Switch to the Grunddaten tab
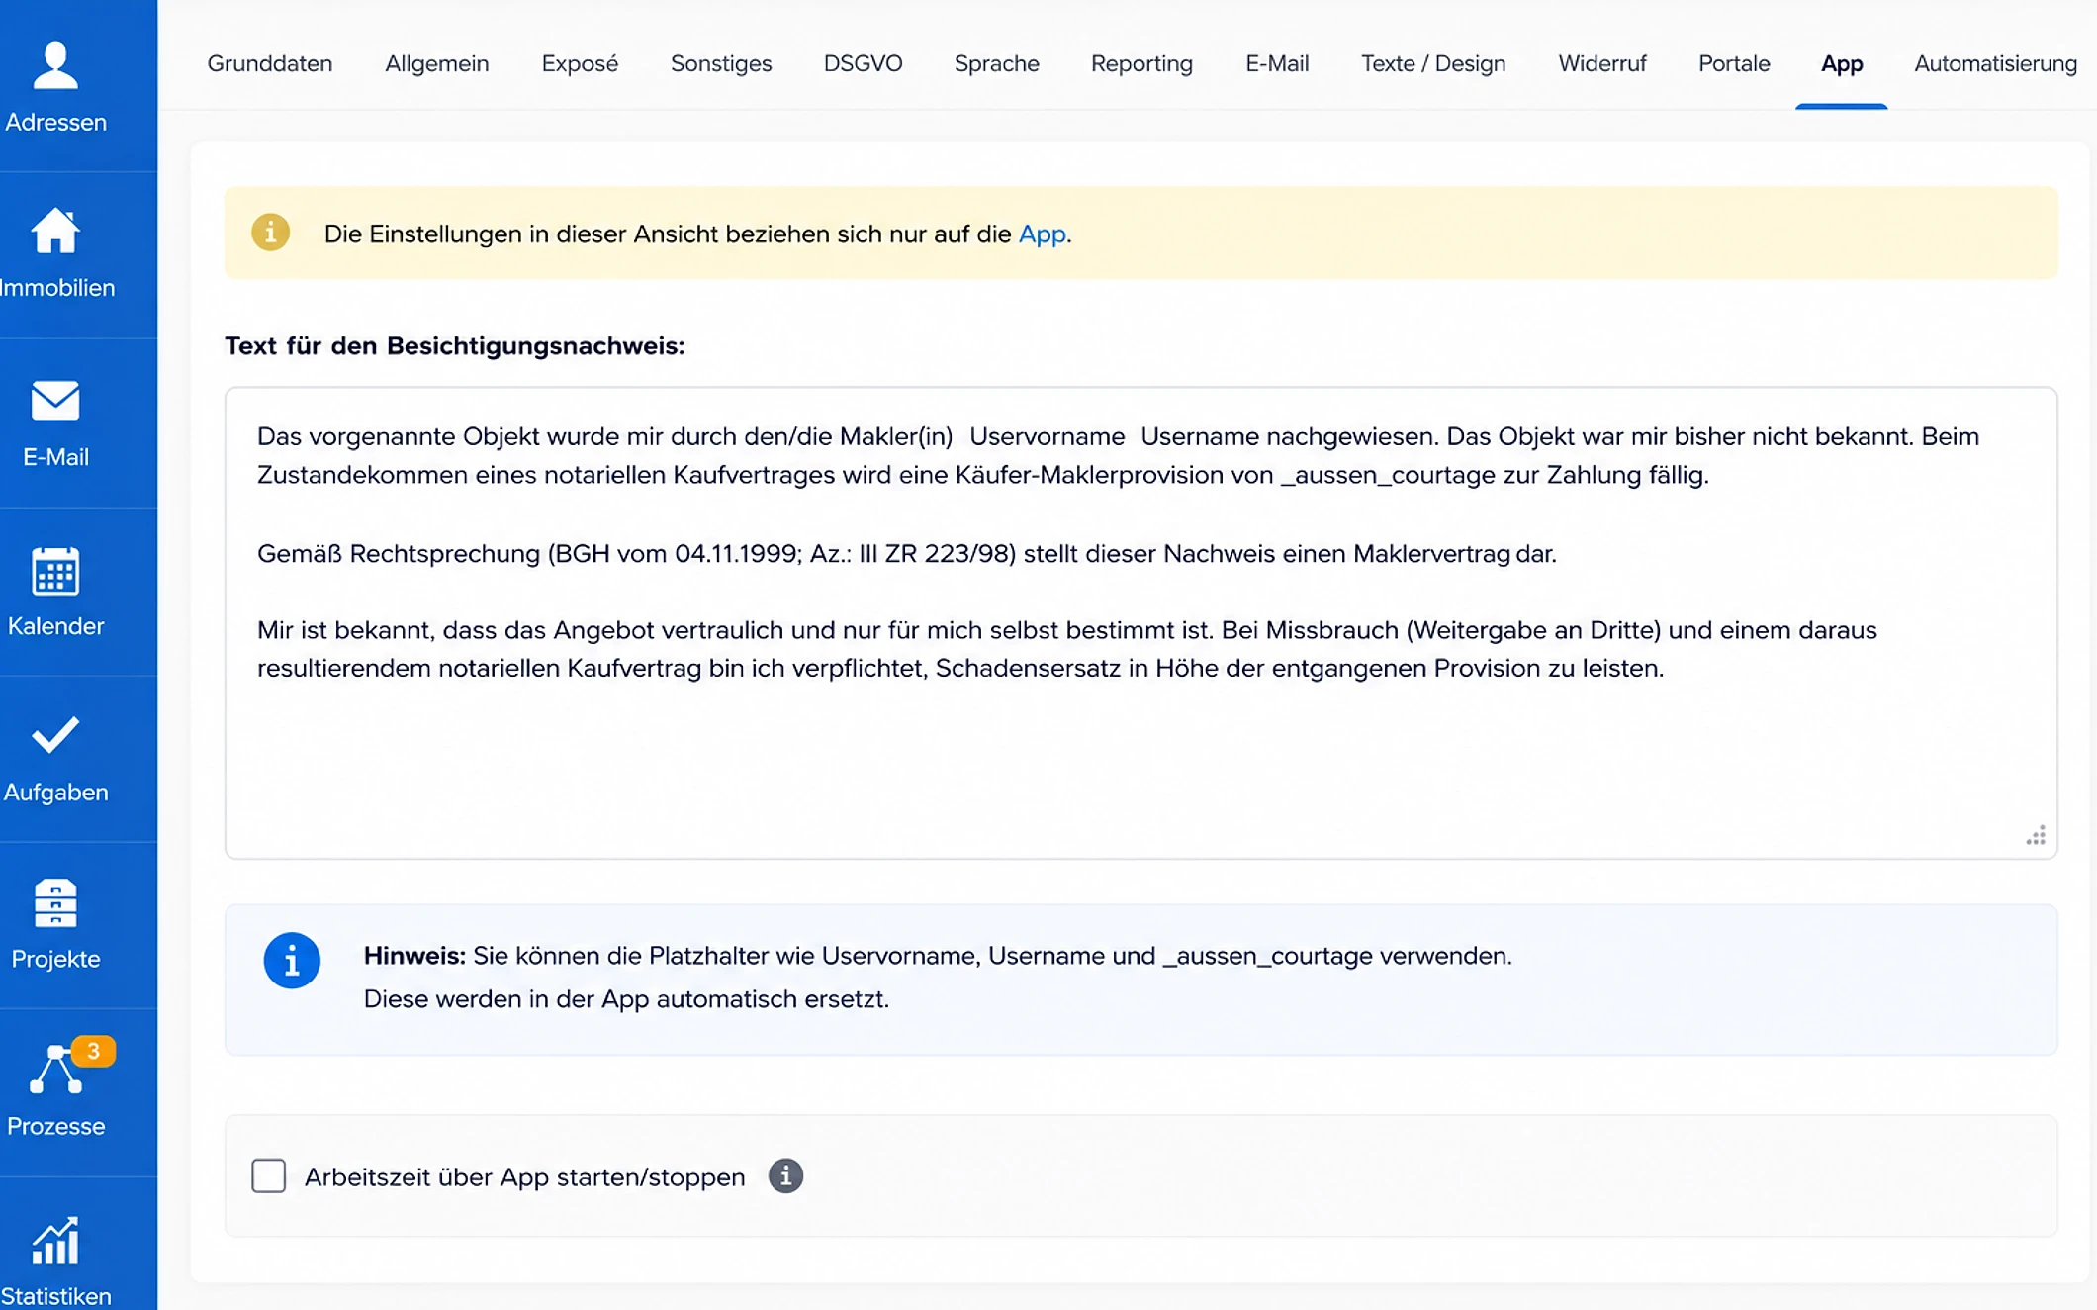This screenshot has height=1310, width=2097. point(270,63)
